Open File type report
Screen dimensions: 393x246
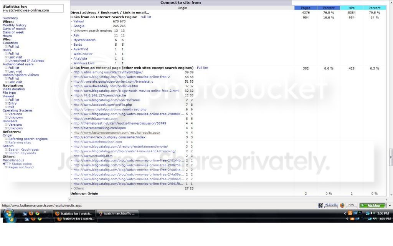(x=9, y=93)
